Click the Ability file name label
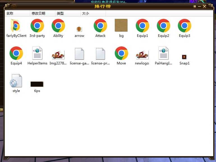Screen dimensions: 216x162 tap(58, 36)
